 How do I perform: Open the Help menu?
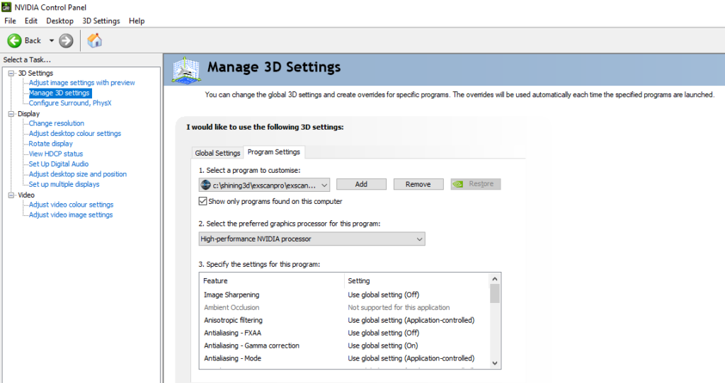pyautogui.click(x=137, y=21)
